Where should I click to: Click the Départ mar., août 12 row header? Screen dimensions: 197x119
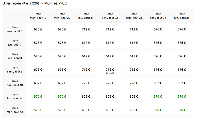(x=15, y=110)
